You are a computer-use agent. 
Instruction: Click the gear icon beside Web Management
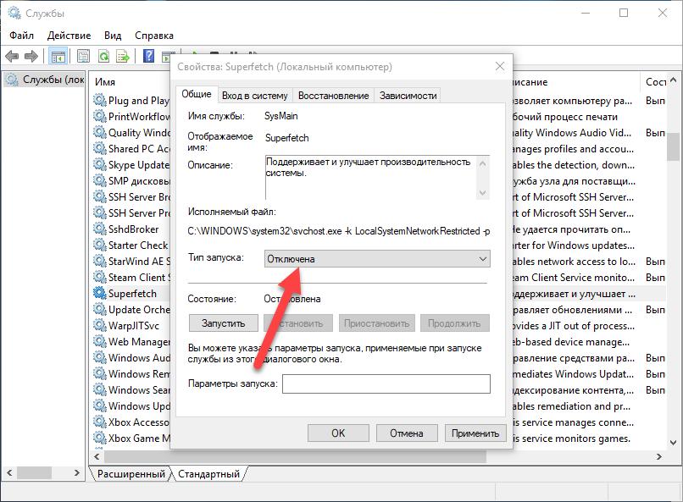pyautogui.click(x=100, y=342)
